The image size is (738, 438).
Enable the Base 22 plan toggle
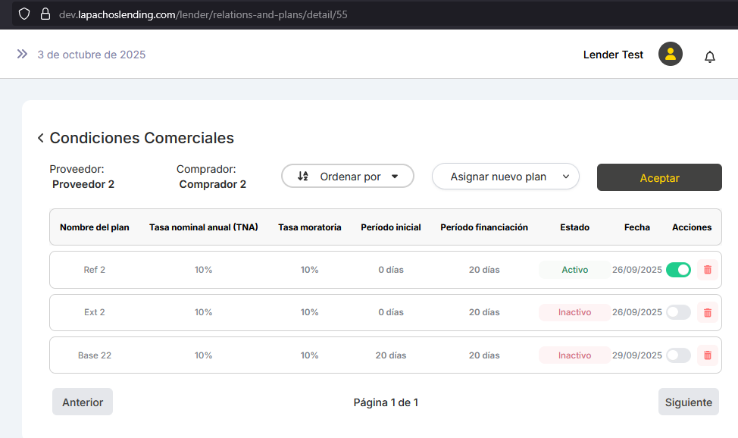pyautogui.click(x=678, y=355)
